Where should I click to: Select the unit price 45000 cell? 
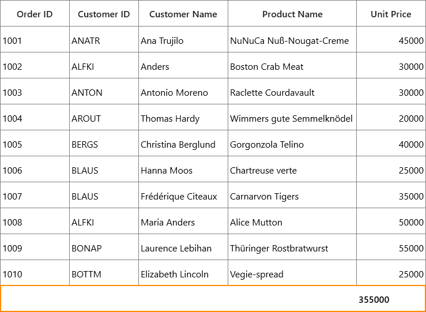[391, 39]
